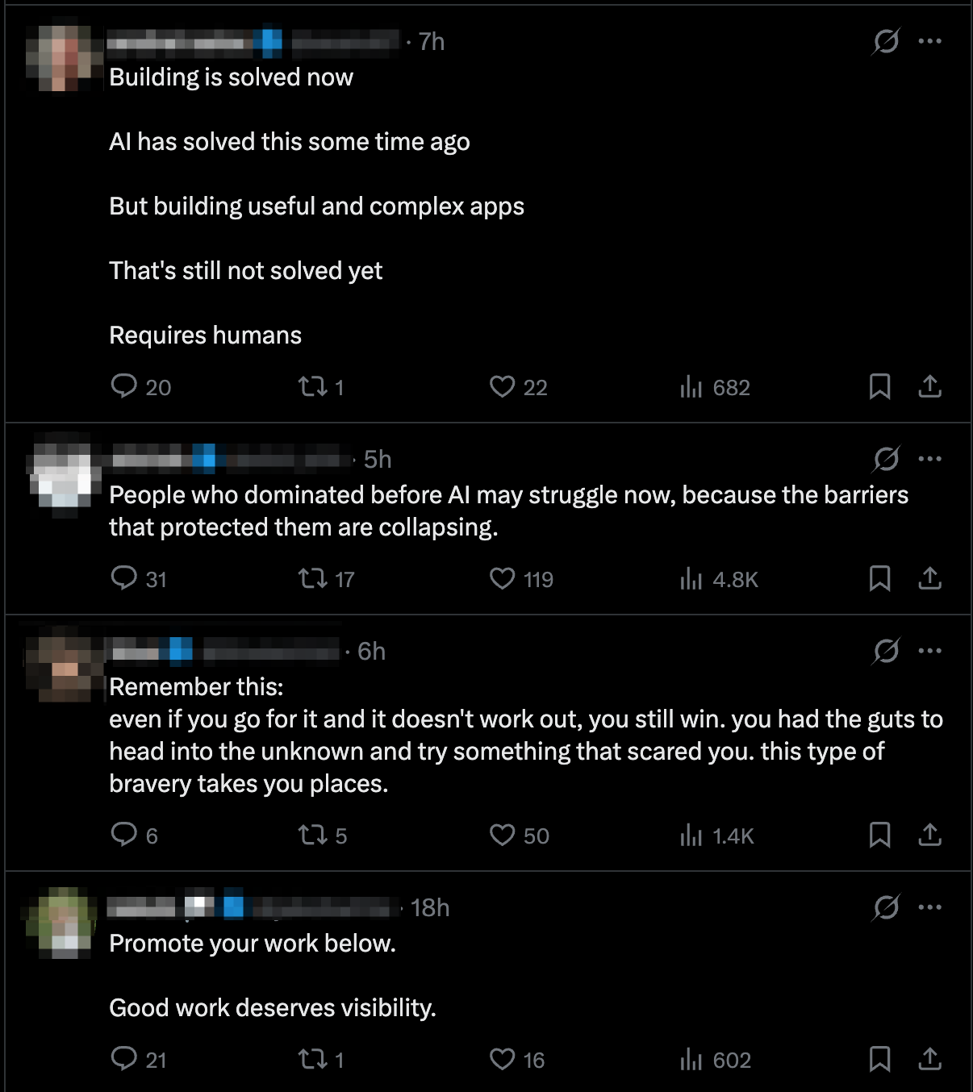Reply to the "Remember this:" post

tap(123, 835)
